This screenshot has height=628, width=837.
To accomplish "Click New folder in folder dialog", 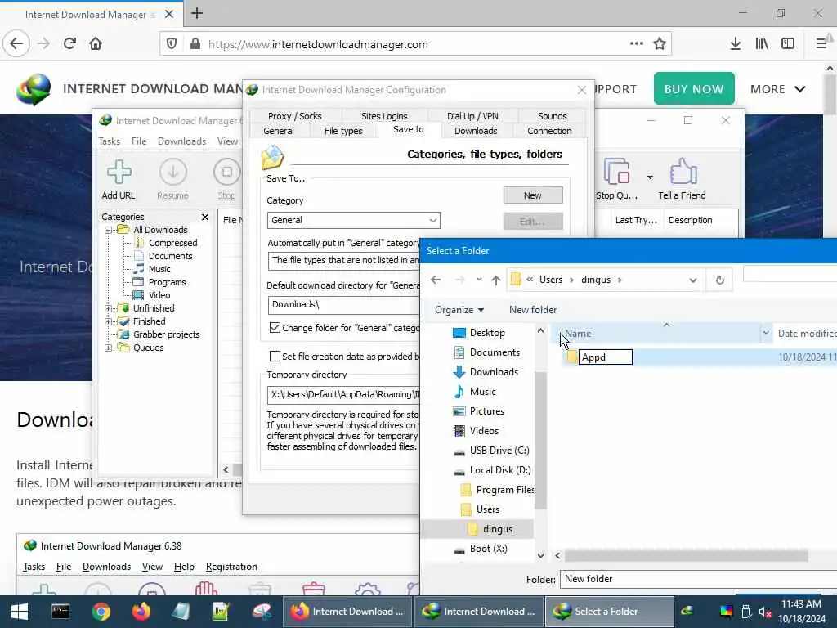I will (x=533, y=310).
